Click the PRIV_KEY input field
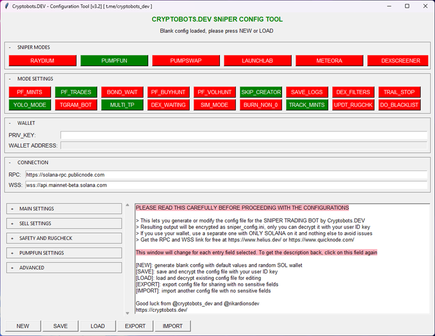This screenshot has height=336, width=435. (x=244, y=135)
